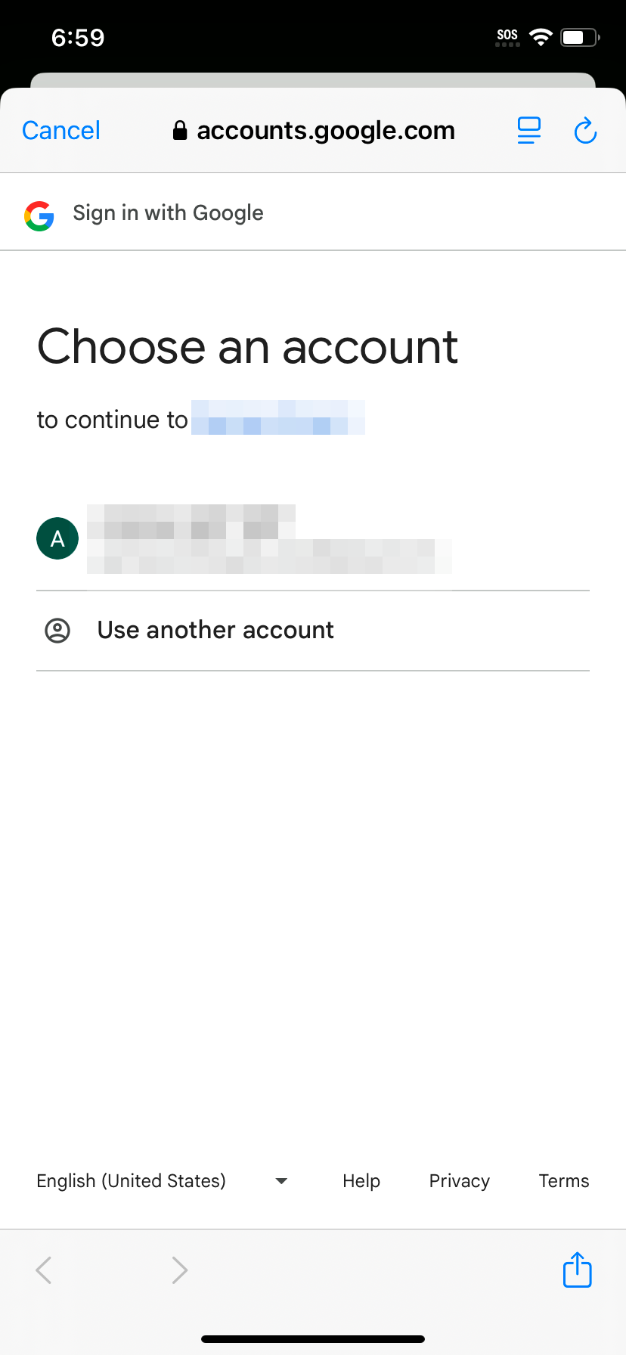Choose Use another account option
The image size is (626, 1355).
pos(215,631)
